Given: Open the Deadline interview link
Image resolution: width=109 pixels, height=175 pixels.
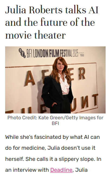Looking at the screenshot, I should tap(61, 170).
